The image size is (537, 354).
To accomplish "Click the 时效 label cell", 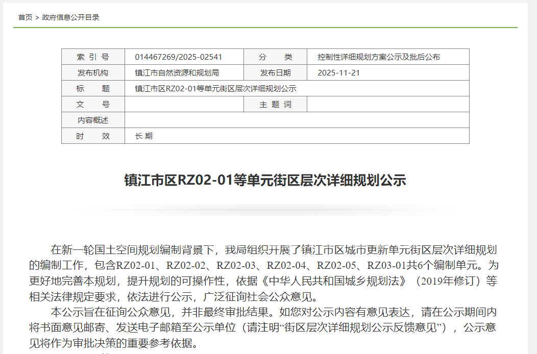I will [93, 136].
